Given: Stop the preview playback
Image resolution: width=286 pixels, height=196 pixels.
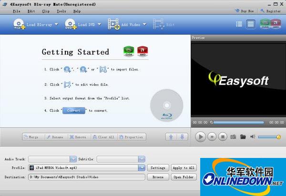Looking at the screenshot, I should [223, 137].
